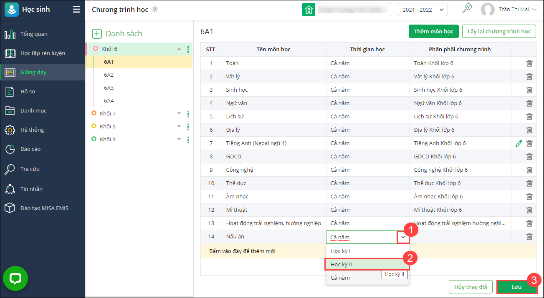Open the three-dot menu for Khối 8

(188, 127)
